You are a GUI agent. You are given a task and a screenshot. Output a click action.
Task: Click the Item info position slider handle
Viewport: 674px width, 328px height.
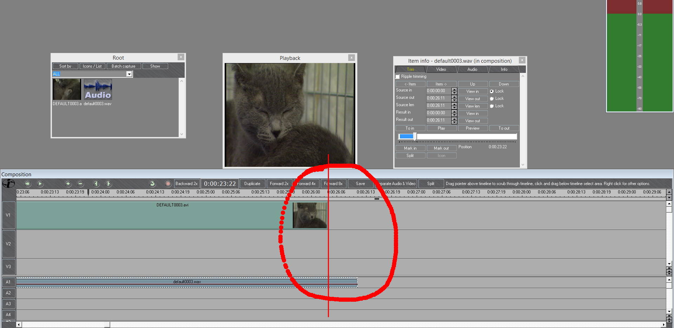415,136
